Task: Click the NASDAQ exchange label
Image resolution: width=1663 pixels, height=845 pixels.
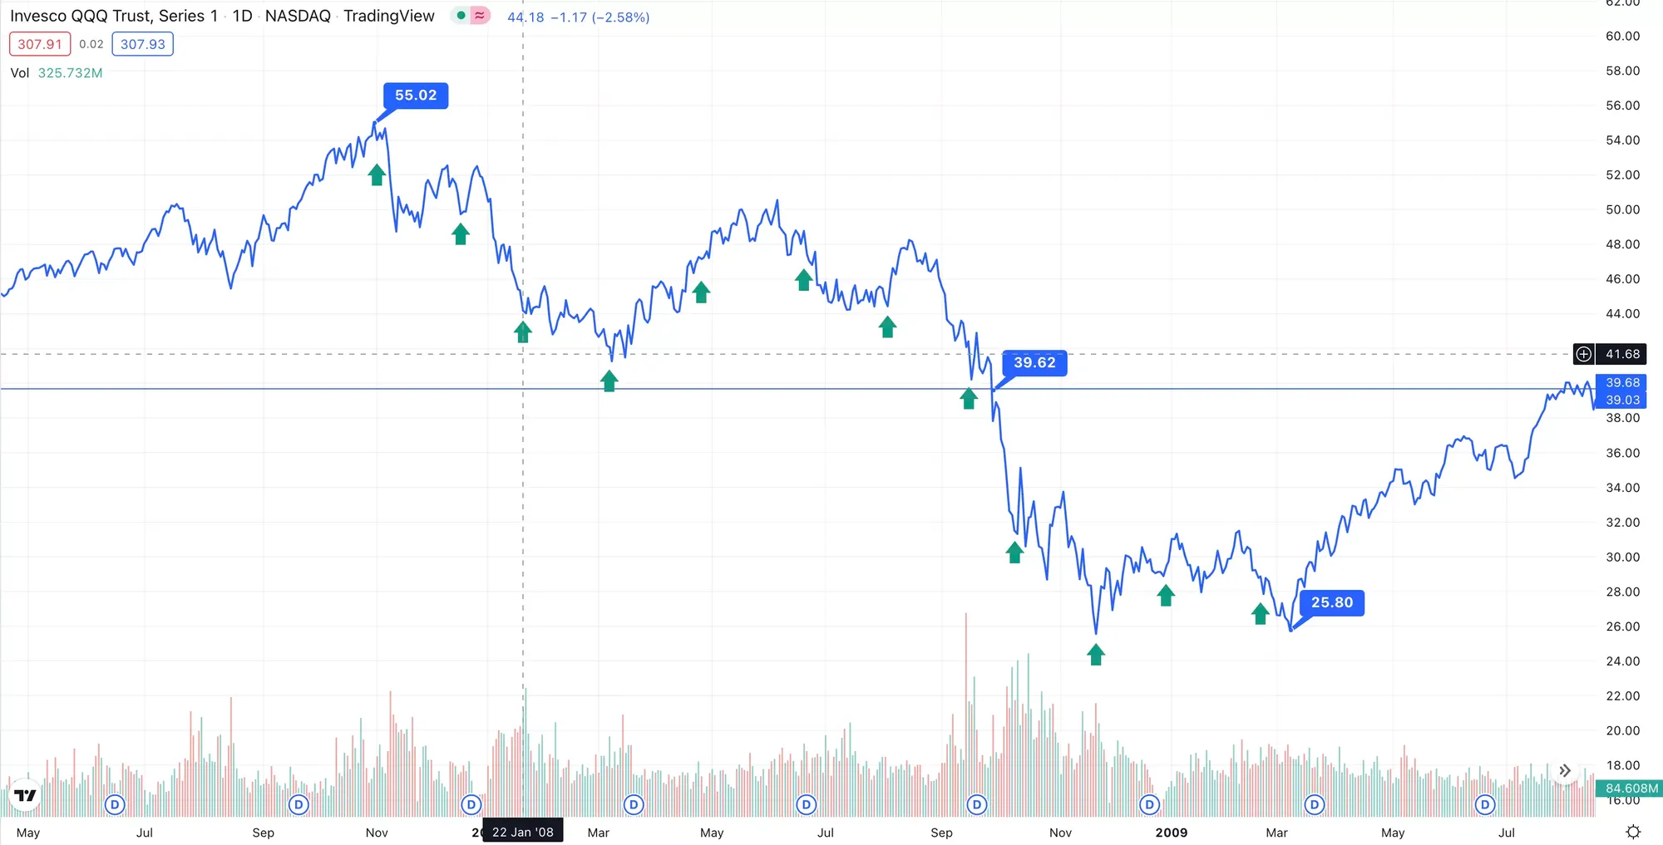Action: pyautogui.click(x=298, y=16)
